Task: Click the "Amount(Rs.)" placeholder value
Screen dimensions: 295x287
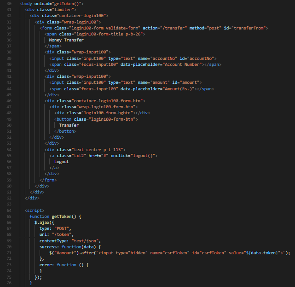Action: 179,89
